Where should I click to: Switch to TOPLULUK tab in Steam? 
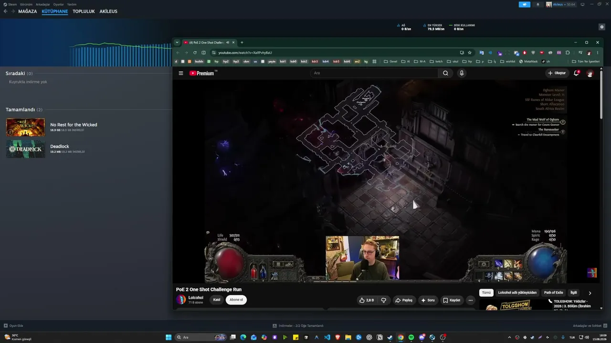pyautogui.click(x=84, y=11)
